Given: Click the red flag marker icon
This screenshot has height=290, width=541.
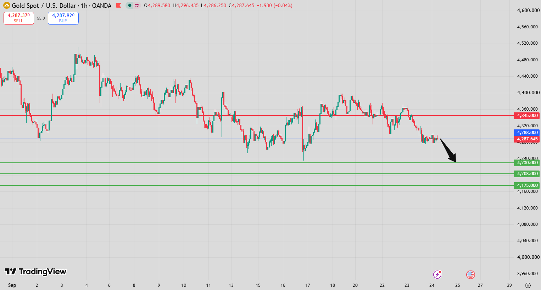Looking at the screenshot, I should pyautogui.click(x=119, y=5).
